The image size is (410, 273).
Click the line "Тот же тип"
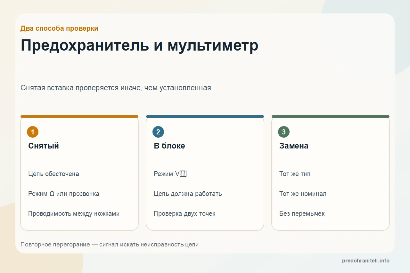[295, 174]
